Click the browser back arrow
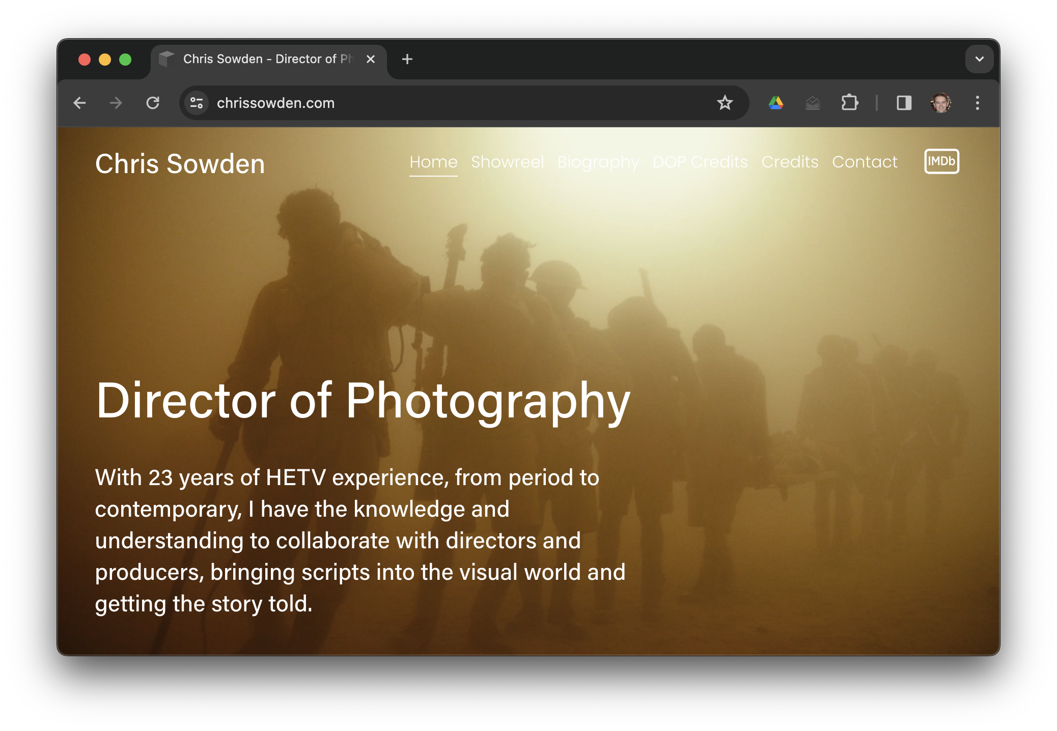 point(80,103)
